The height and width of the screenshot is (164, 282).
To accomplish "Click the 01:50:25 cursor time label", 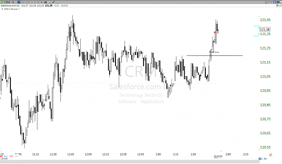I will (x=218, y=156).
